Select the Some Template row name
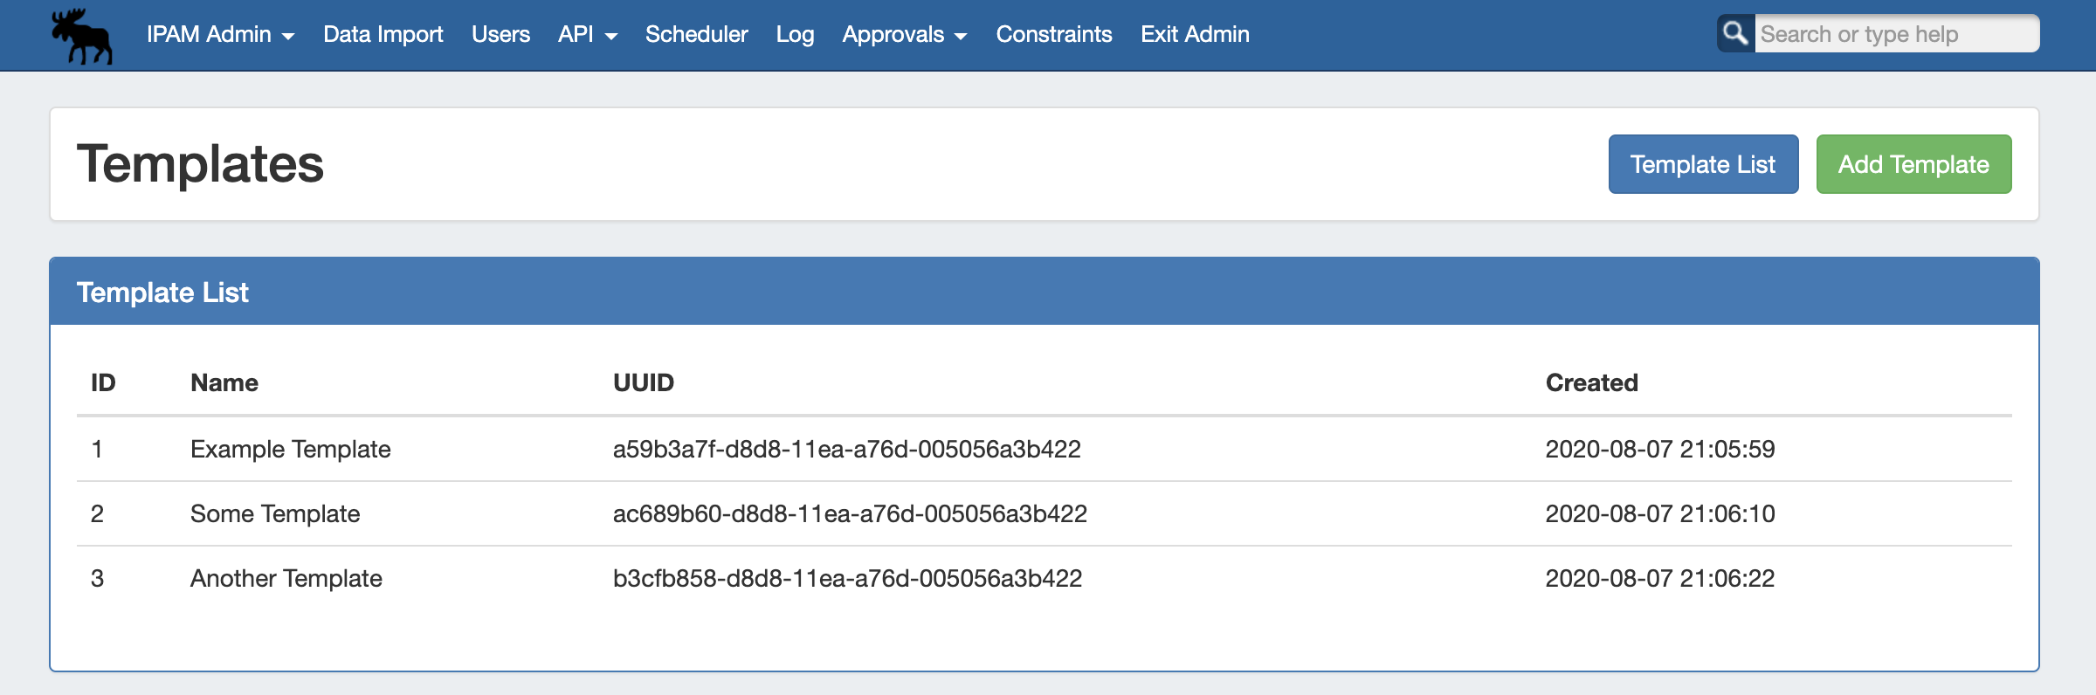 274,513
